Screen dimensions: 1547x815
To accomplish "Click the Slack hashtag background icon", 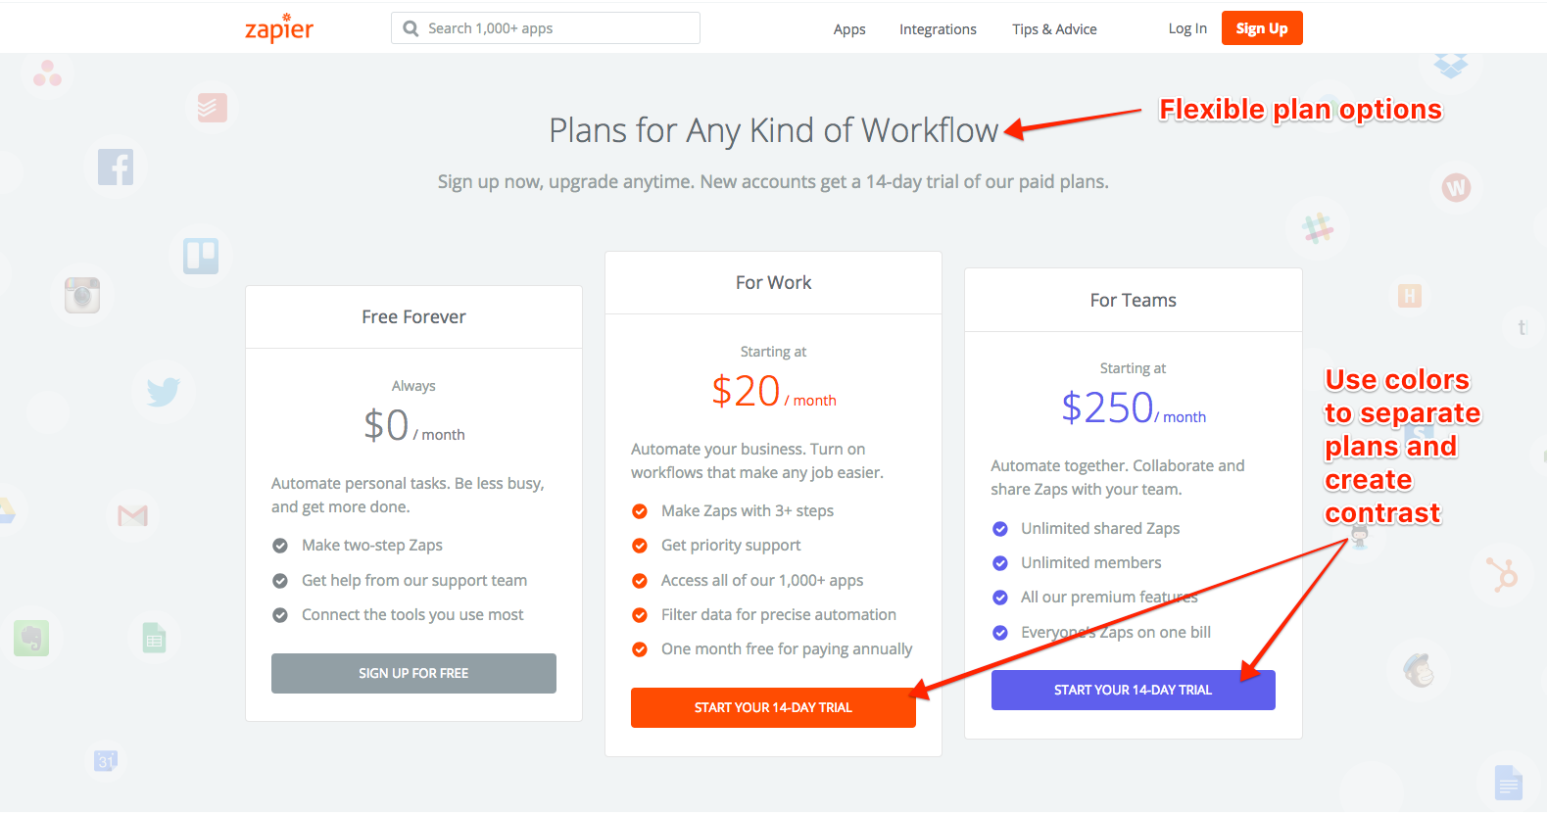I will (x=1318, y=228).
